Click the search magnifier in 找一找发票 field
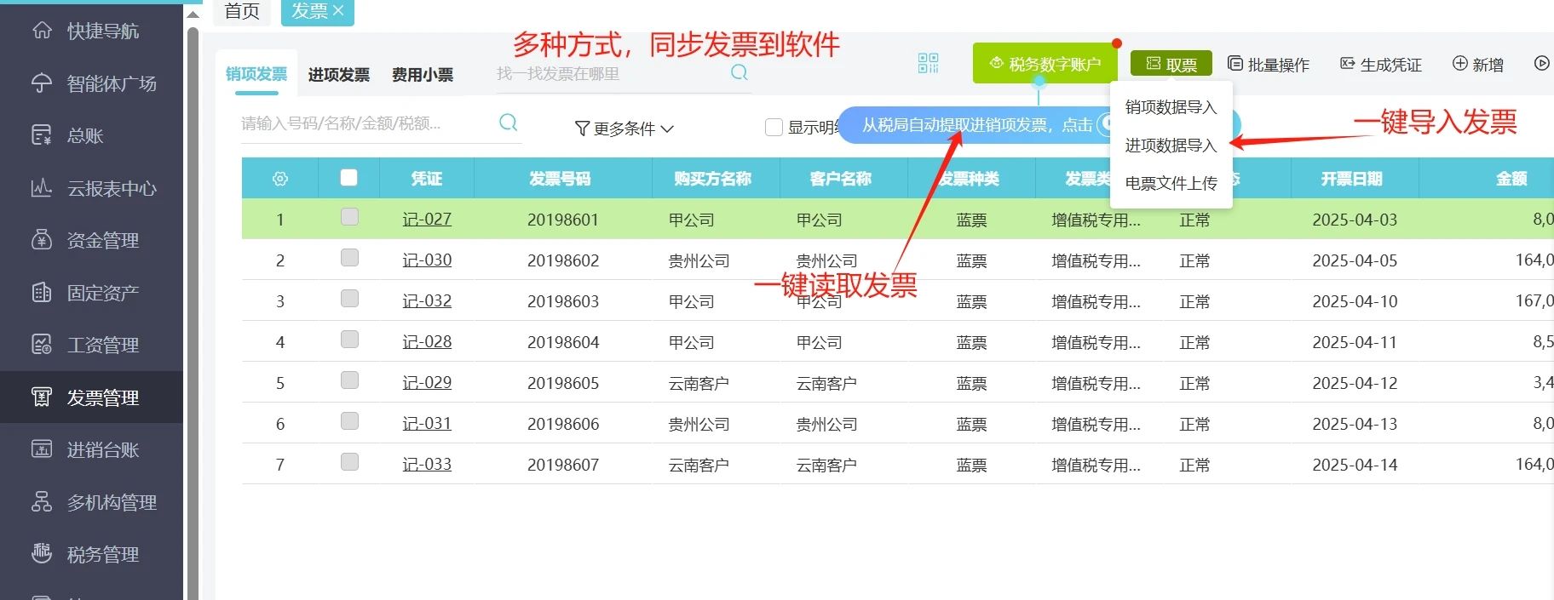 tap(740, 72)
